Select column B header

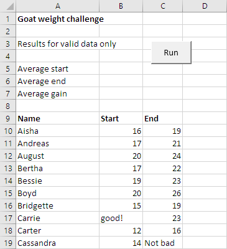coord(121,6)
